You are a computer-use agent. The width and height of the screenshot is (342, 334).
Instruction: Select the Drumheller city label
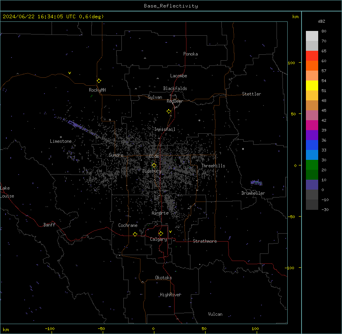(253, 193)
